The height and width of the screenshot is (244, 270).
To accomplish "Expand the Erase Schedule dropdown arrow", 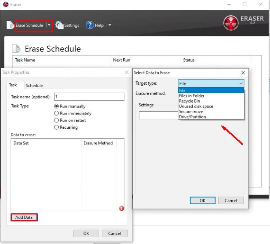I will [49, 25].
